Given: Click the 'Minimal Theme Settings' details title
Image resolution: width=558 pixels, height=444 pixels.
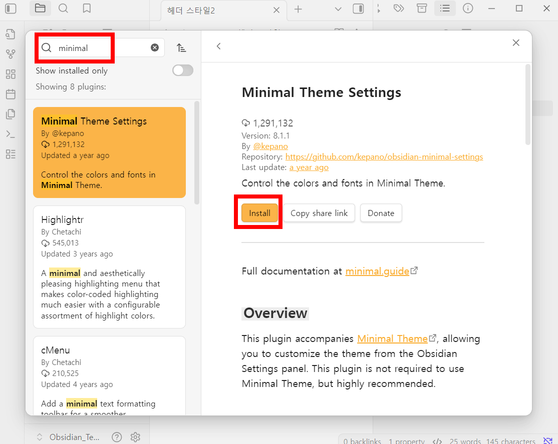Looking at the screenshot, I should [x=322, y=92].
